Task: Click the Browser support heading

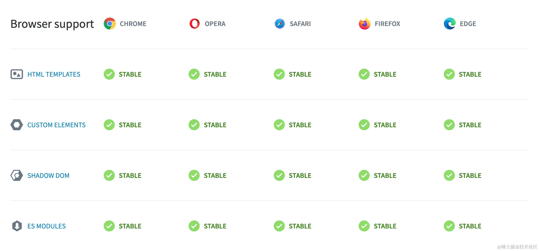Action: point(52,24)
